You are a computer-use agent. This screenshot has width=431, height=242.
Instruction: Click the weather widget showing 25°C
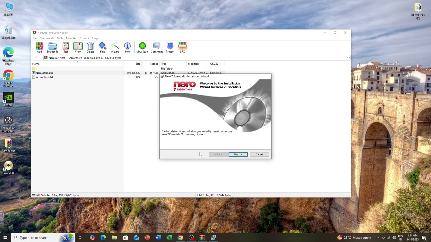pos(354,238)
